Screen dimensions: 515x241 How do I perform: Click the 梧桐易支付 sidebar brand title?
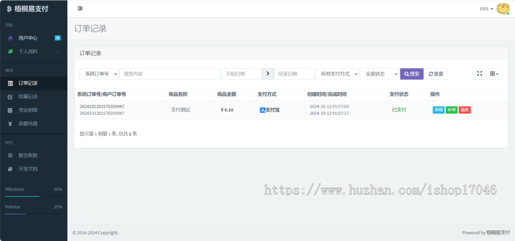coord(31,9)
